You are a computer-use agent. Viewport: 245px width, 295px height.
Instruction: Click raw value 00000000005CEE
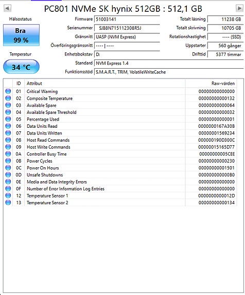click(x=217, y=154)
